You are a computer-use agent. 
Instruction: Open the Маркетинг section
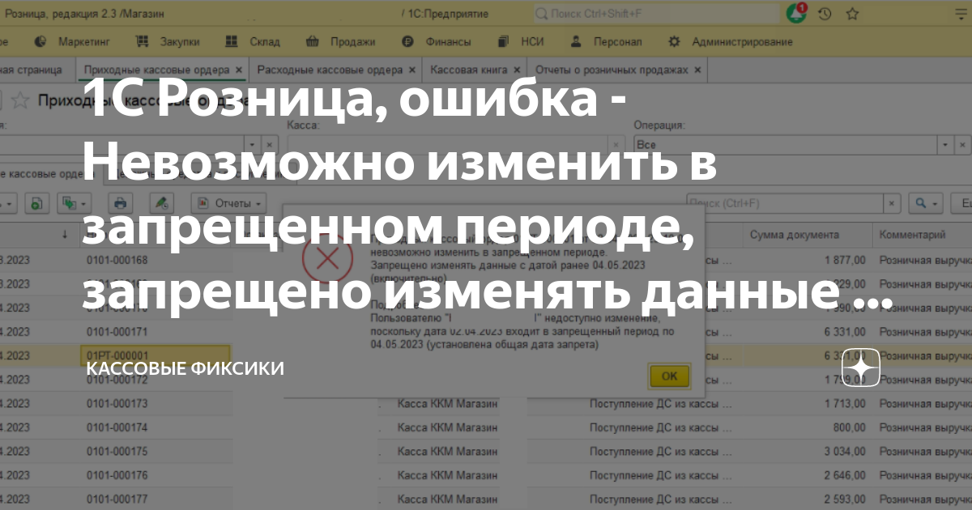[x=74, y=42]
